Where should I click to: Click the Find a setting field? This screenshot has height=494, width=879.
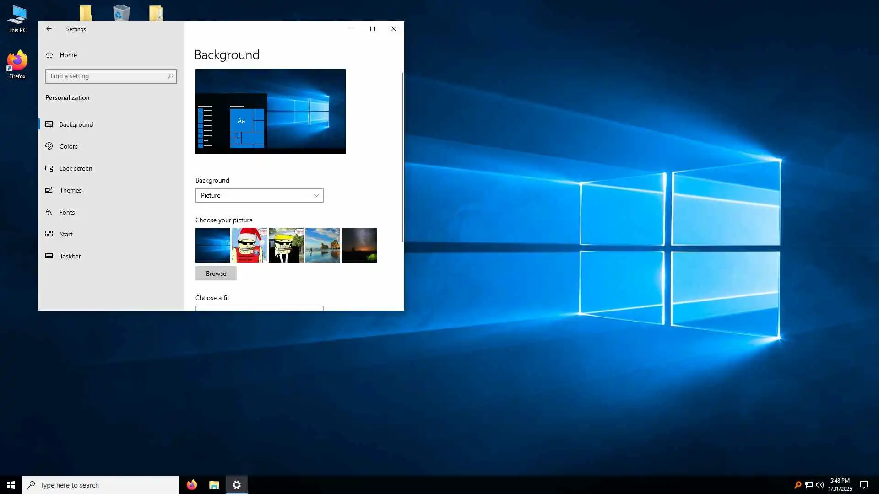[x=108, y=76]
